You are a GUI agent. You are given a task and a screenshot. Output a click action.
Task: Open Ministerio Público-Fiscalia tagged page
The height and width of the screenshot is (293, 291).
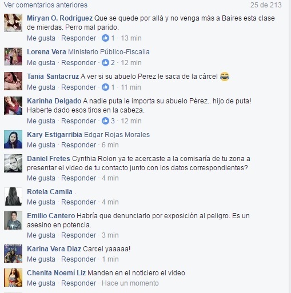(109, 52)
